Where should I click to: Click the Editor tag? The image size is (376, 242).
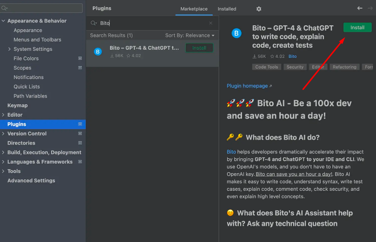[318, 67]
